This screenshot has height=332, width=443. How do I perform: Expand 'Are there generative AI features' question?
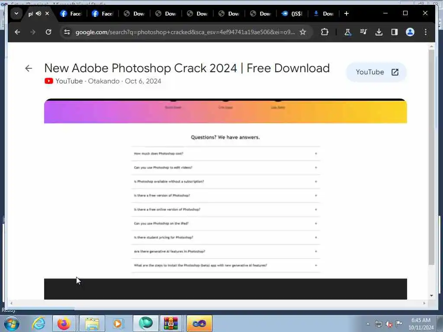[x=225, y=252]
